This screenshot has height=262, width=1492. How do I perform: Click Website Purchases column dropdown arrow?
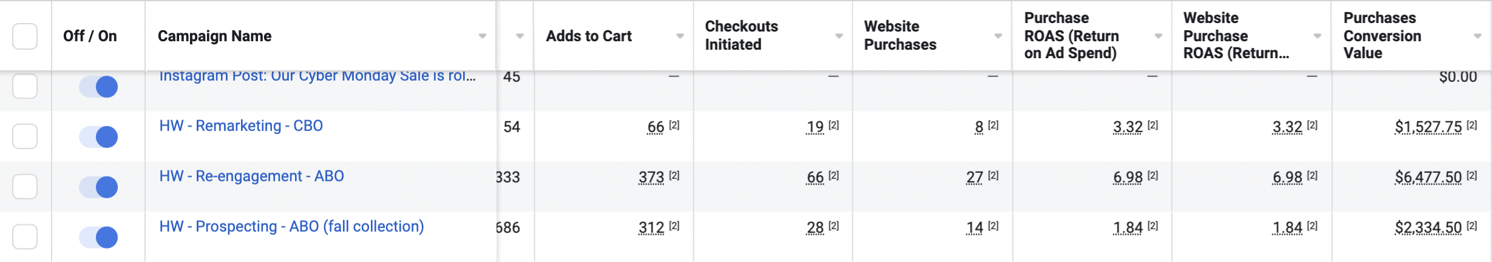(x=999, y=36)
